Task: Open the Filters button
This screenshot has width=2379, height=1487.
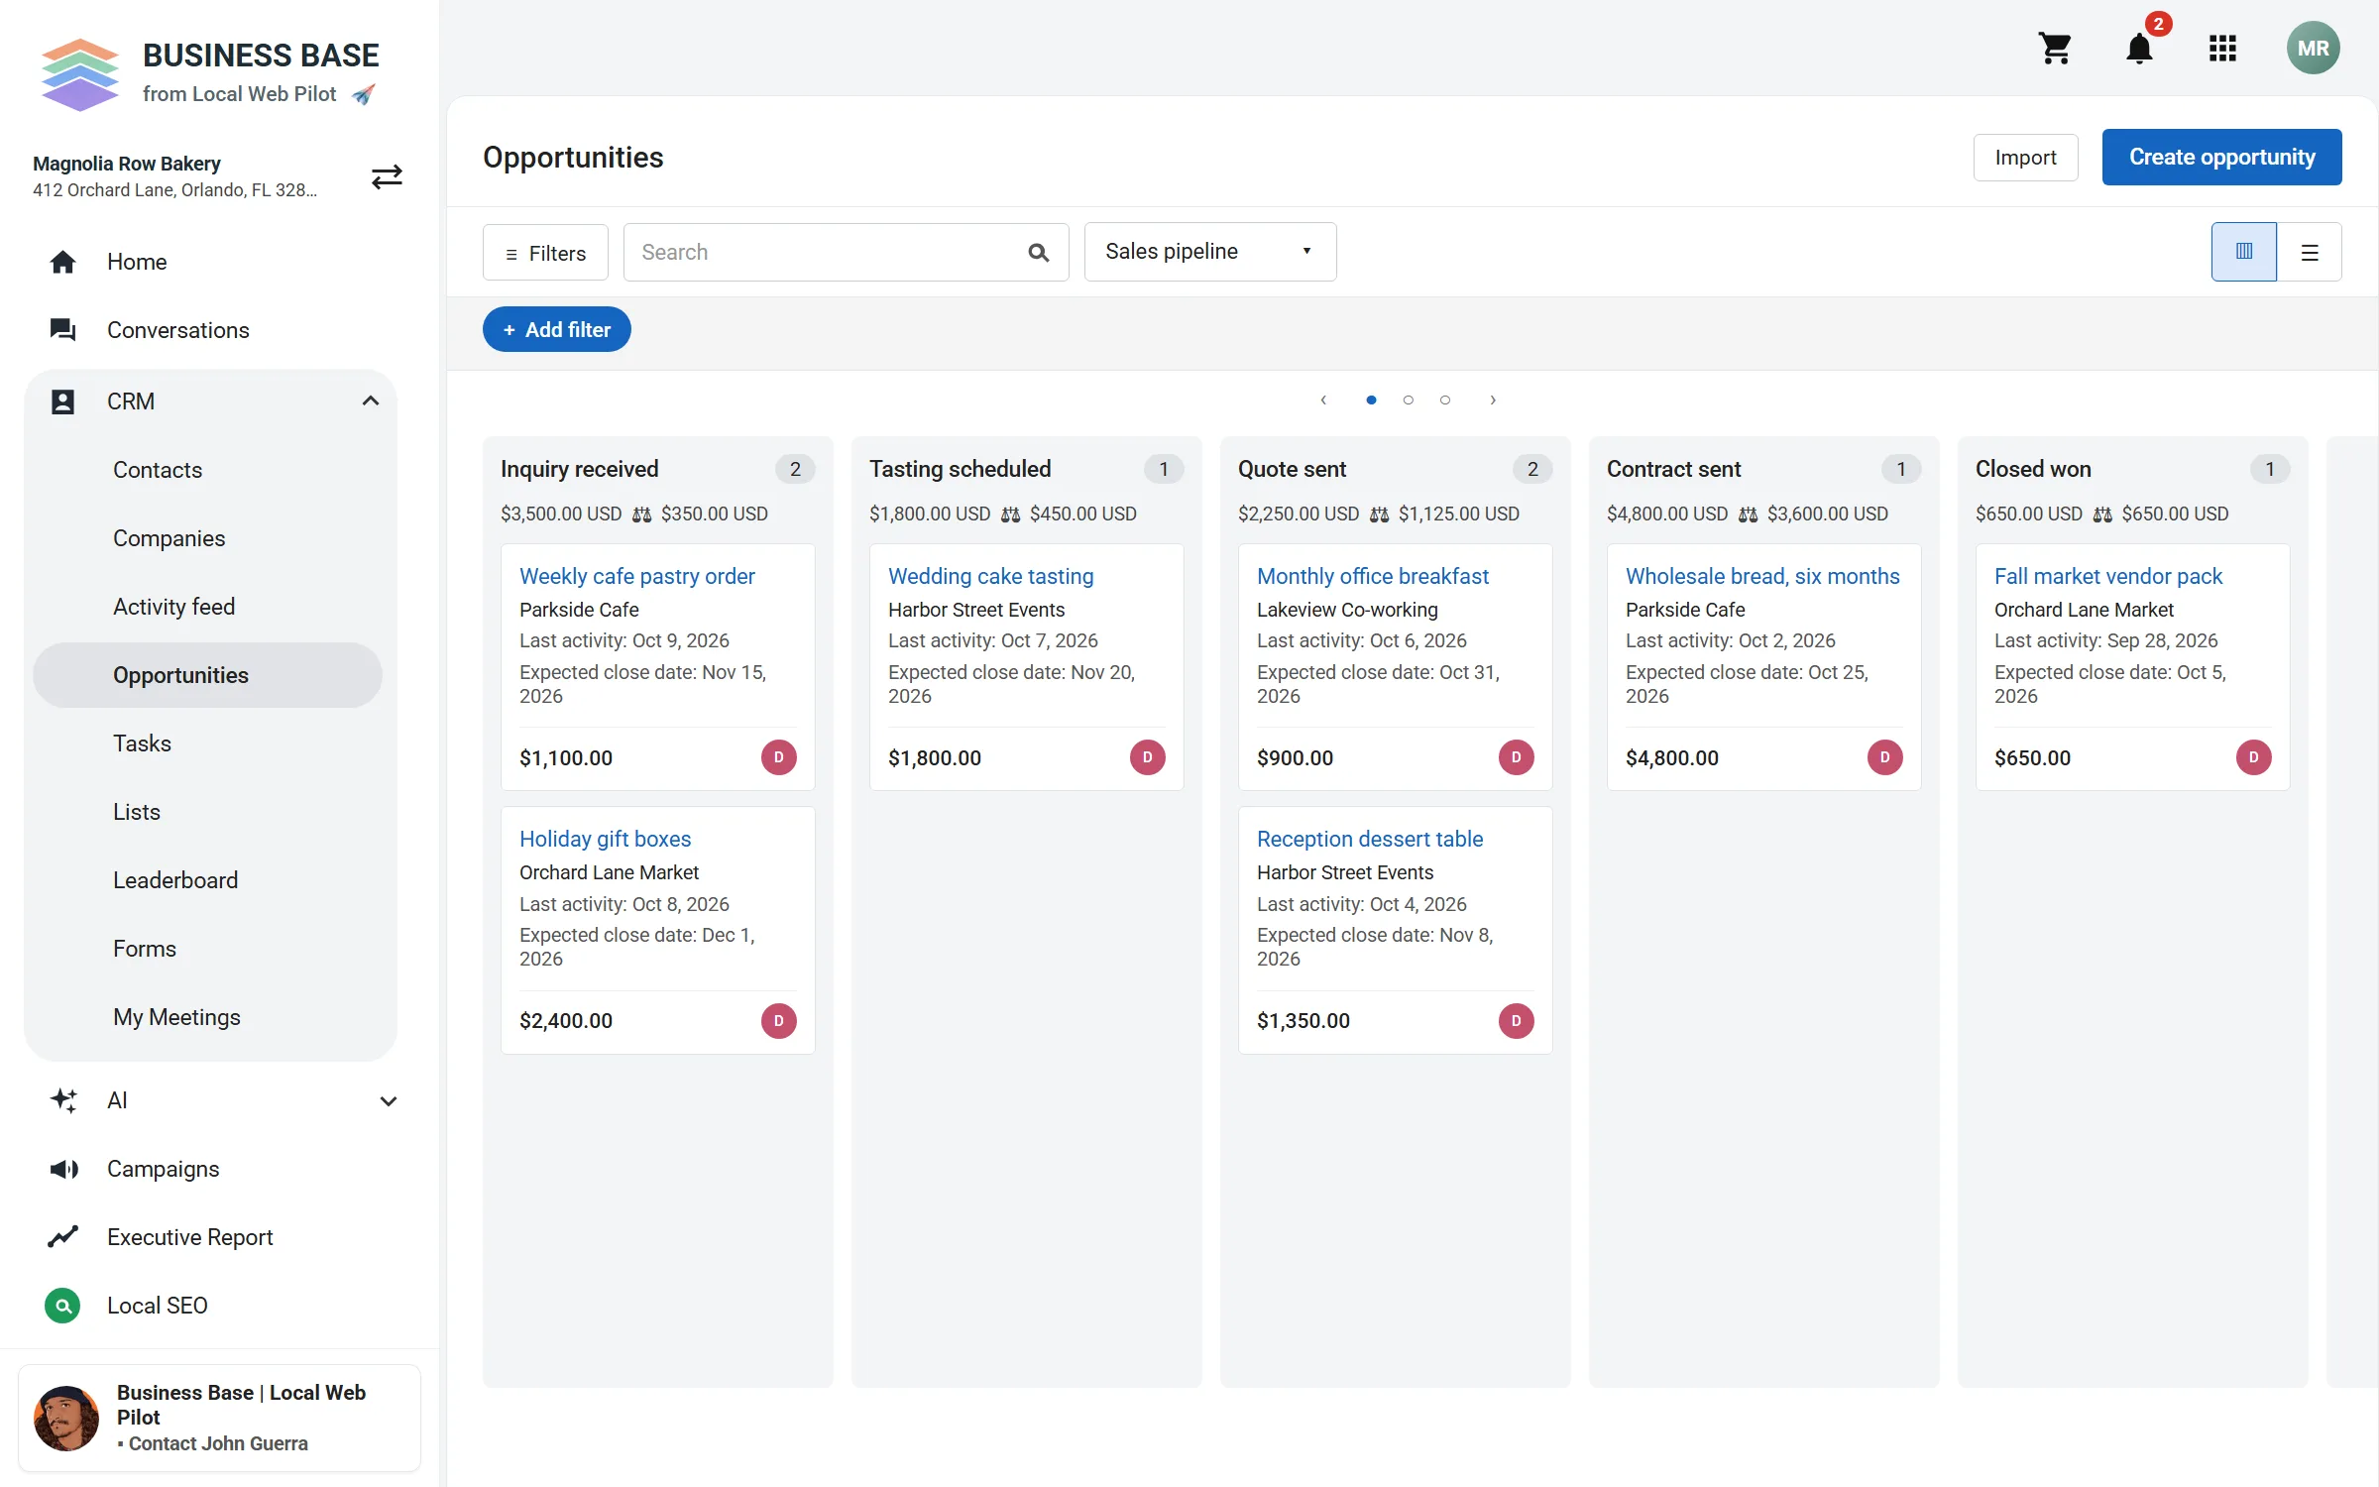Action: 545,253
